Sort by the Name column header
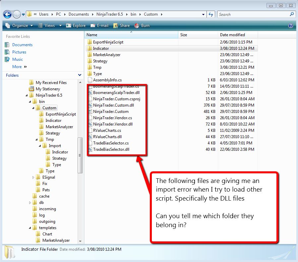This screenshot has height=262, width=298. coord(131,35)
